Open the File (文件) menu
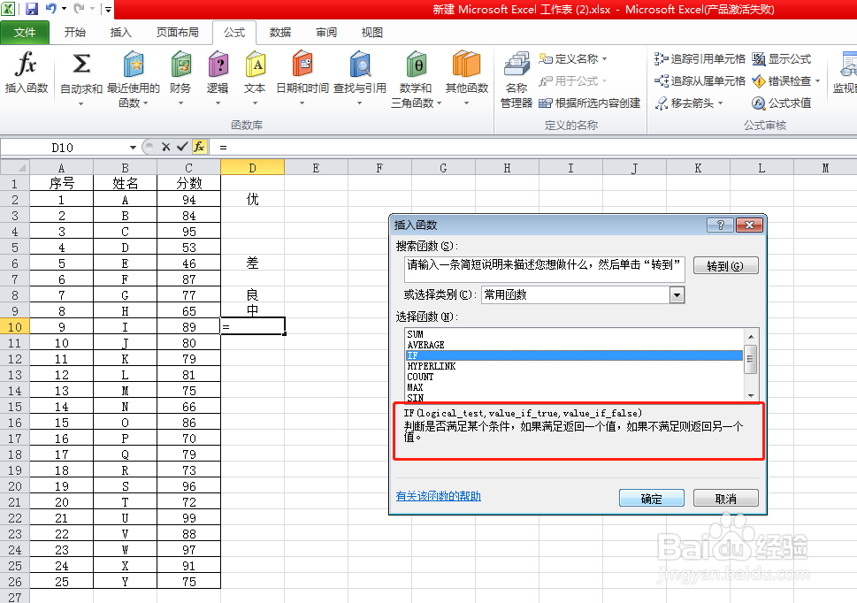Viewport: 857px width, 603px height. pyautogui.click(x=25, y=32)
